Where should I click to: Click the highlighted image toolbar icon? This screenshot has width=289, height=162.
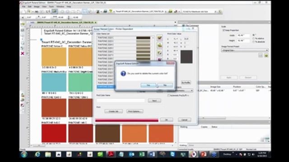tap(54, 12)
